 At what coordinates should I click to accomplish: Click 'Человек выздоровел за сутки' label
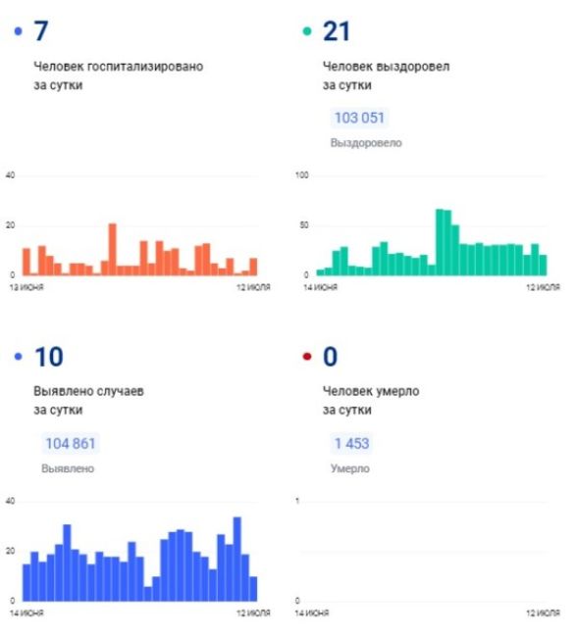coord(386,75)
